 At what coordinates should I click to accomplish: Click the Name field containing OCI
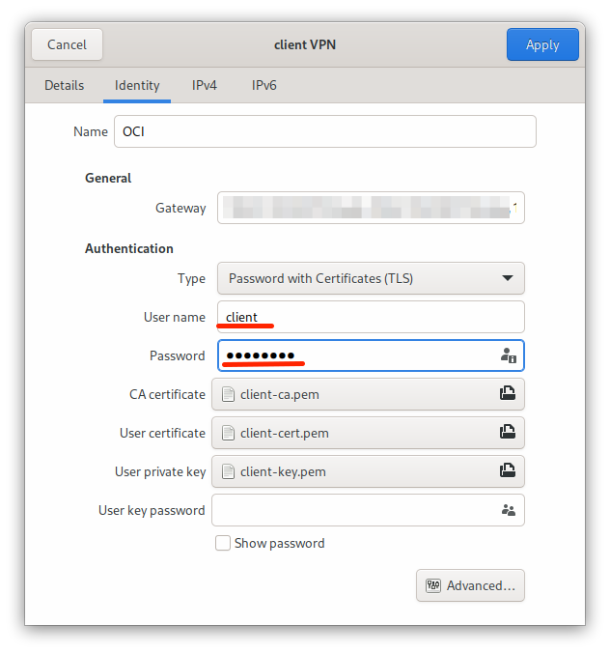tap(324, 131)
